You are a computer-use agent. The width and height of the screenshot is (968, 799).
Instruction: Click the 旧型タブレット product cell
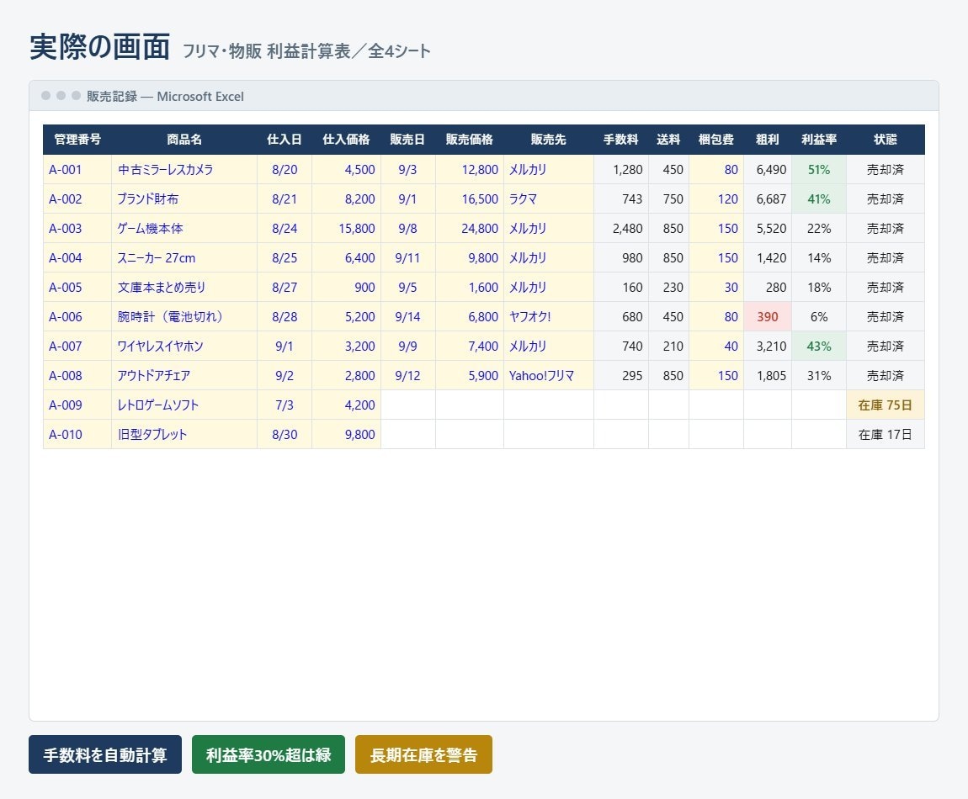click(184, 434)
